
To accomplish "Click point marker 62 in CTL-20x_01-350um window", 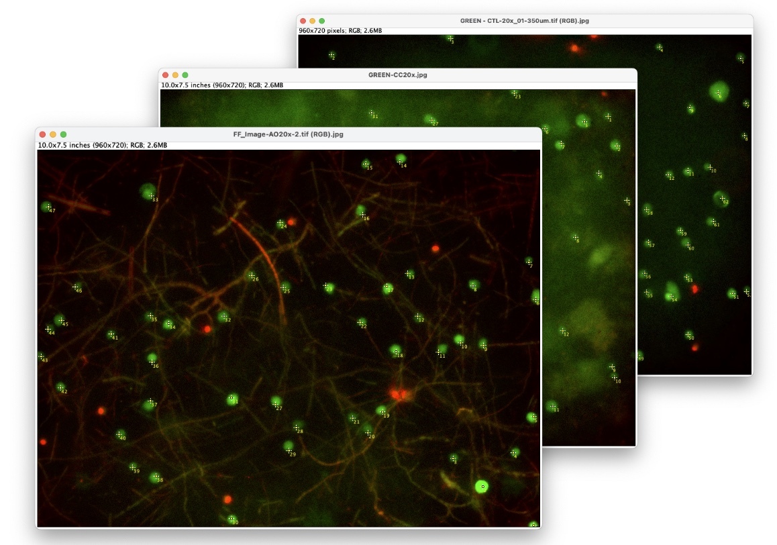I will pos(723,199).
